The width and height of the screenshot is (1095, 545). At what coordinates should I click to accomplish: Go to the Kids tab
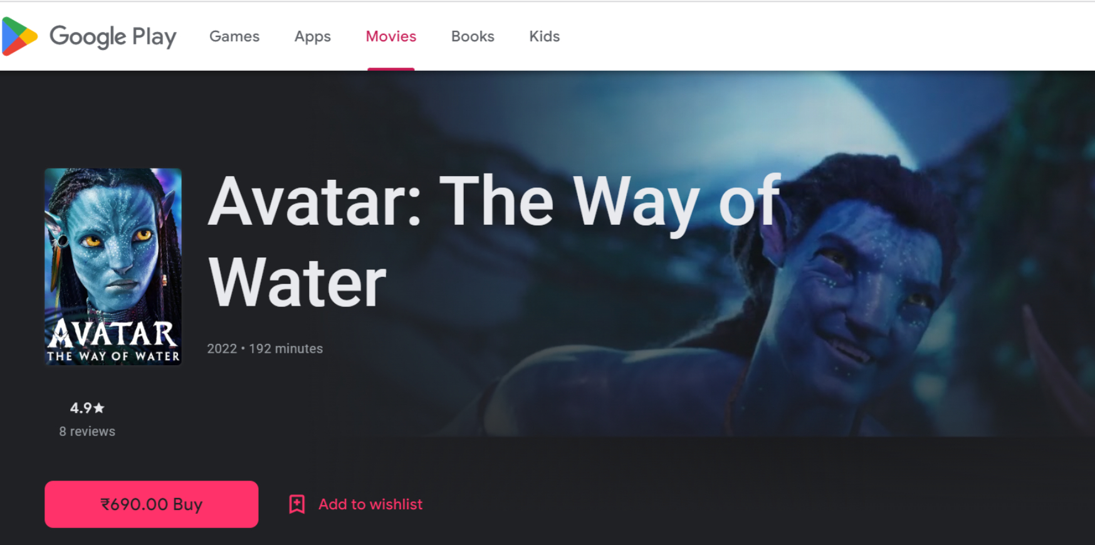tap(545, 36)
